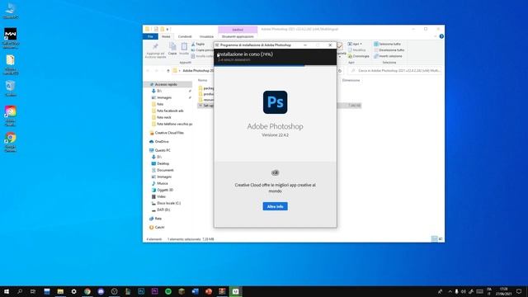Select Catch! in navigation pane
Image resolution: width=528 pixels, height=297 pixels.
[x=157, y=228]
